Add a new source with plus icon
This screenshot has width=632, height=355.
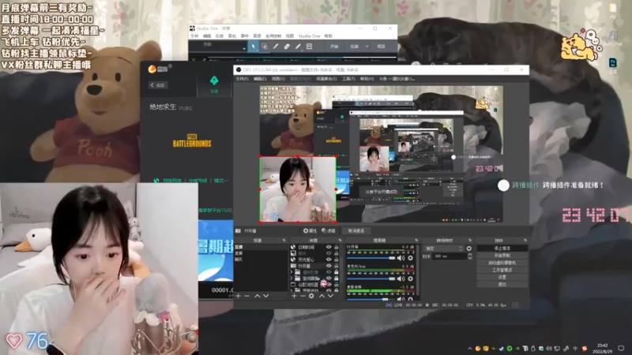pyautogui.click(x=294, y=296)
